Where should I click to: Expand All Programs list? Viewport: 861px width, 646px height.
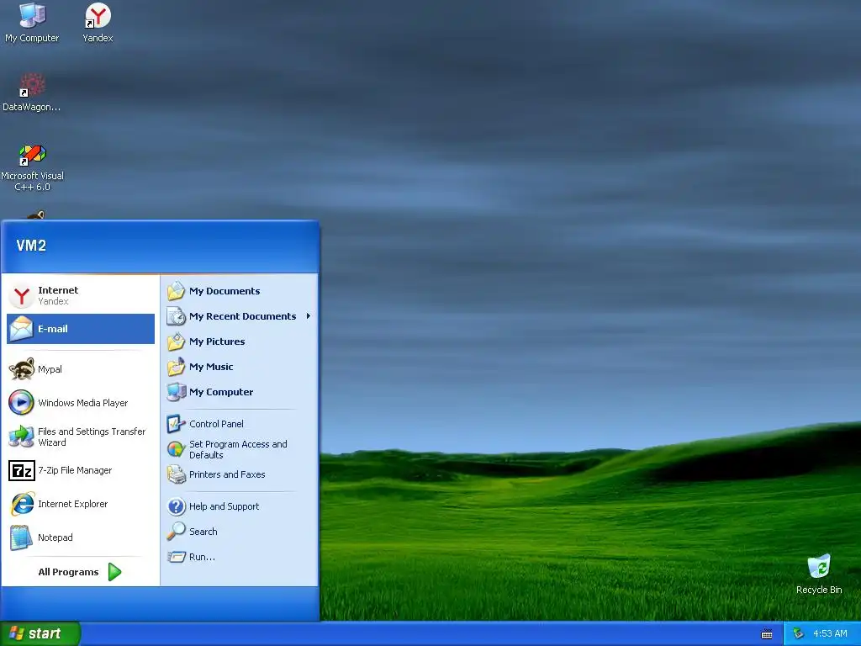coord(80,572)
